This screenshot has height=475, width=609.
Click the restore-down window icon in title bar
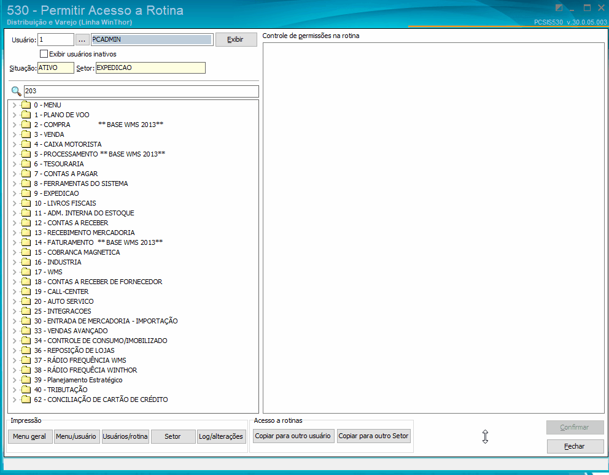coord(559,8)
